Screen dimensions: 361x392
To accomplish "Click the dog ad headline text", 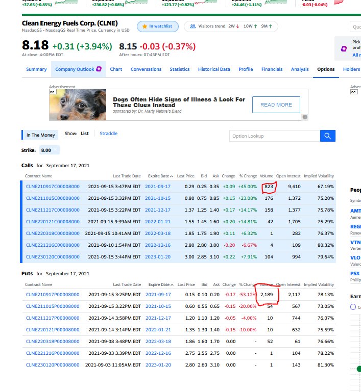I will pos(179,102).
